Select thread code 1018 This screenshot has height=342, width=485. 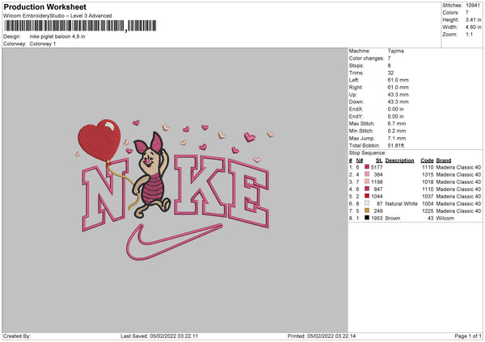coord(428,181)
